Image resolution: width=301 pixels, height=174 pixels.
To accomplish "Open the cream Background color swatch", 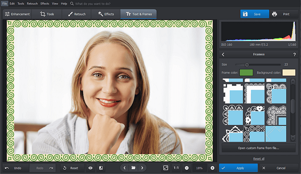I will tap(289, 73).
